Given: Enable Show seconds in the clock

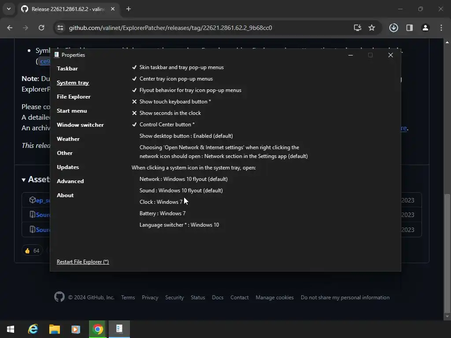Looking at the screenshot, I should (166, 113).
